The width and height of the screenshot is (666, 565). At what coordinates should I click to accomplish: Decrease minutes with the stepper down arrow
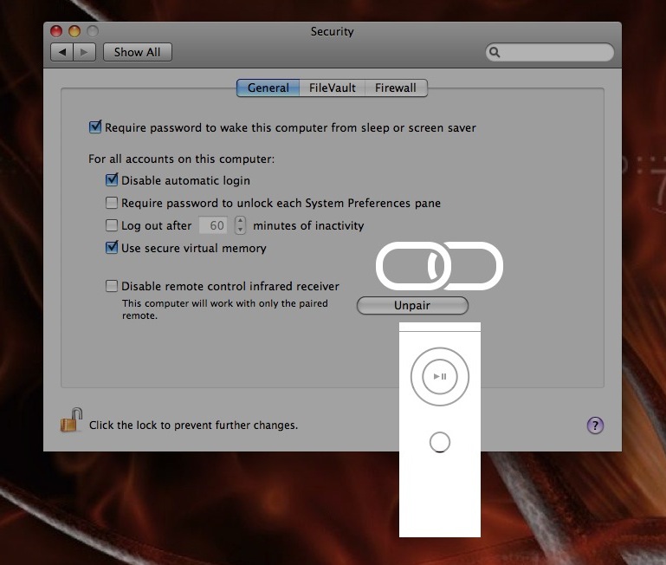point(240,230)
